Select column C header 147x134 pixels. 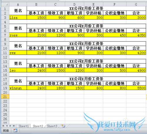(x=55, y=4)
